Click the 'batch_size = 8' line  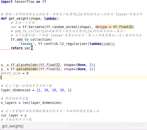15,73
